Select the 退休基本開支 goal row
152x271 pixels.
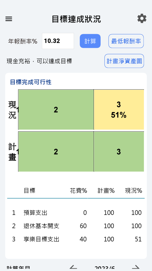click(76, 226)
